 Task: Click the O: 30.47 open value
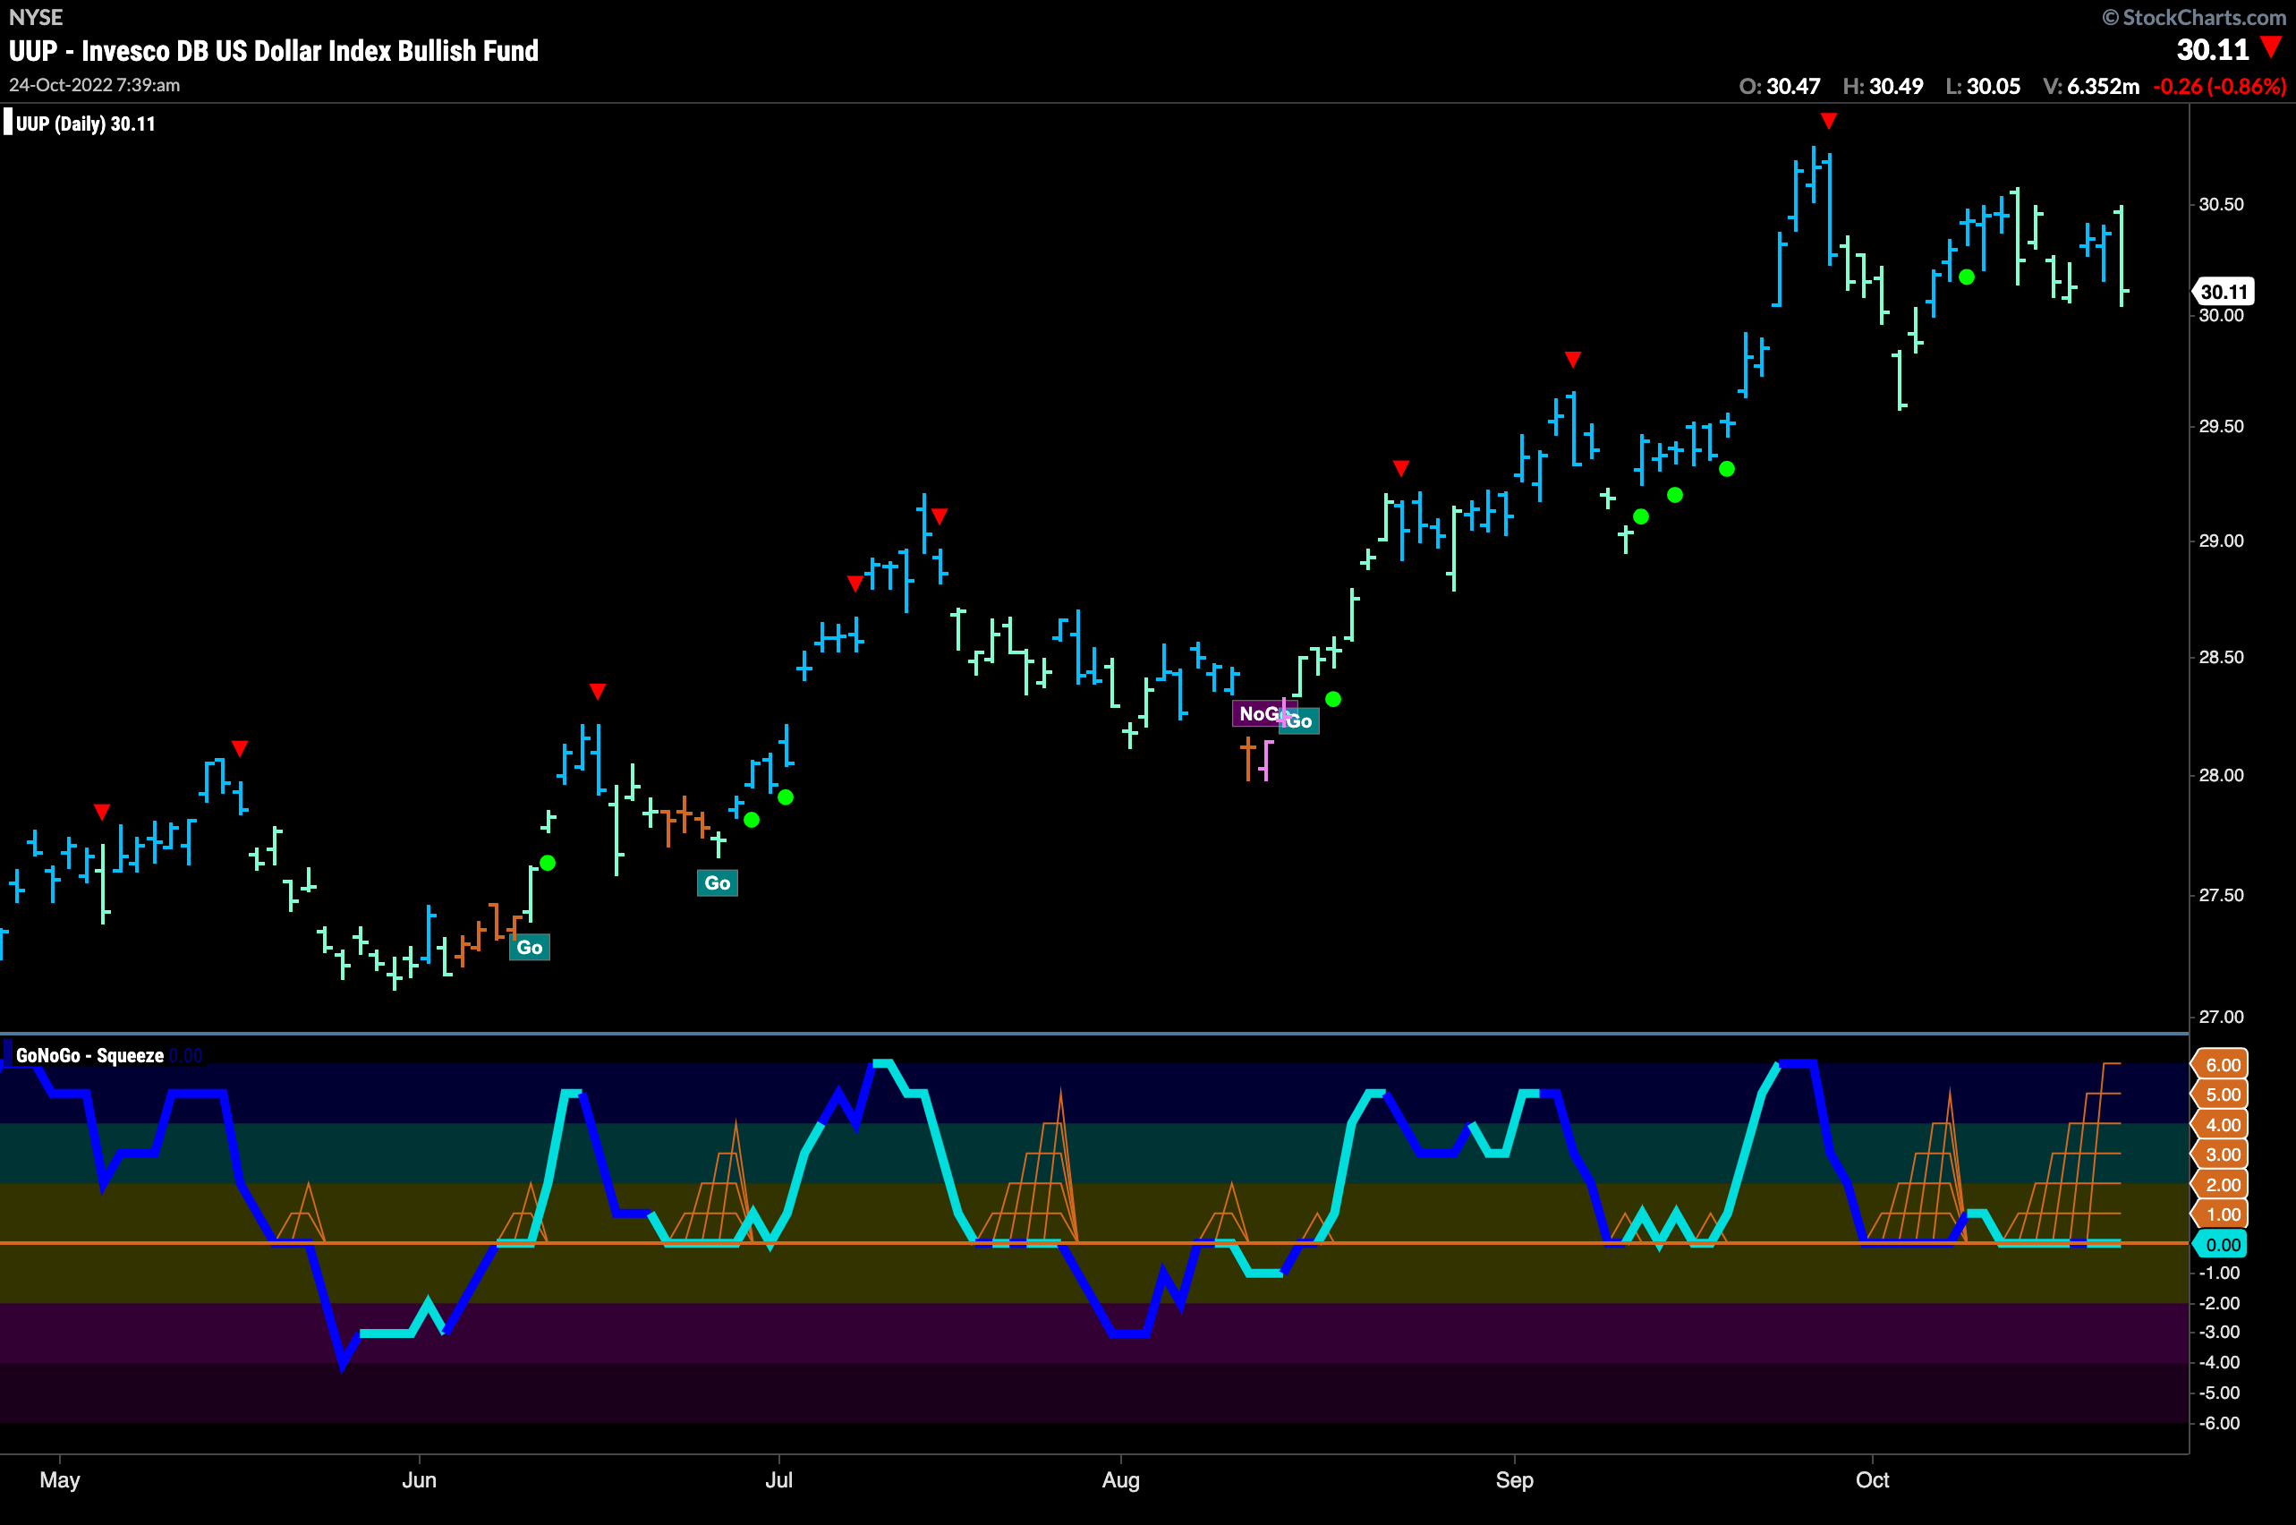tap(1780, 86)
